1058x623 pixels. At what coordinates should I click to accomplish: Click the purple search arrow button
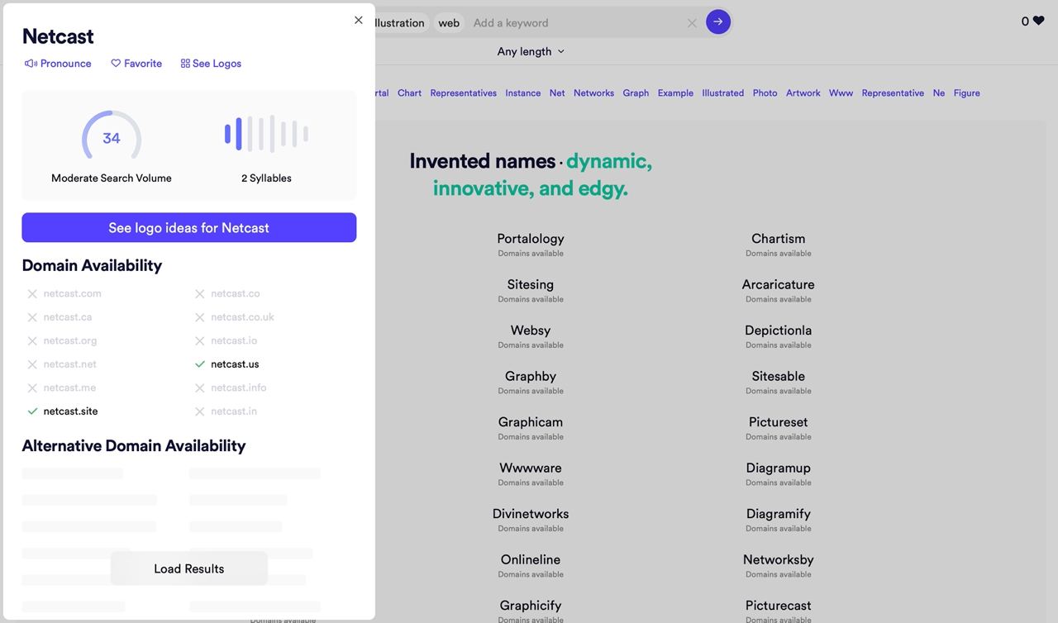[717, 22]
